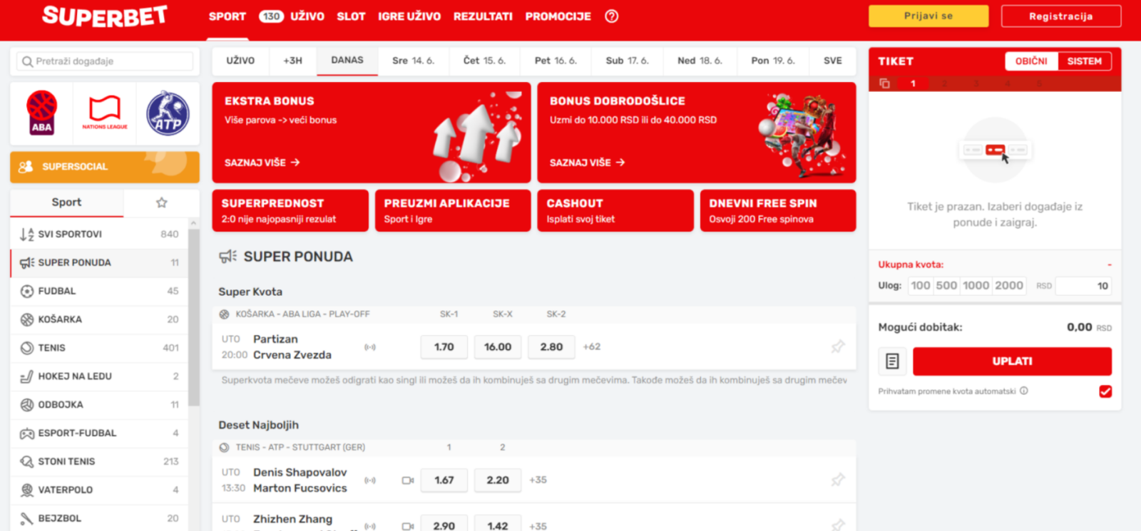Expand +35 markets for Shapovalov match

click(x=538, y=480)
